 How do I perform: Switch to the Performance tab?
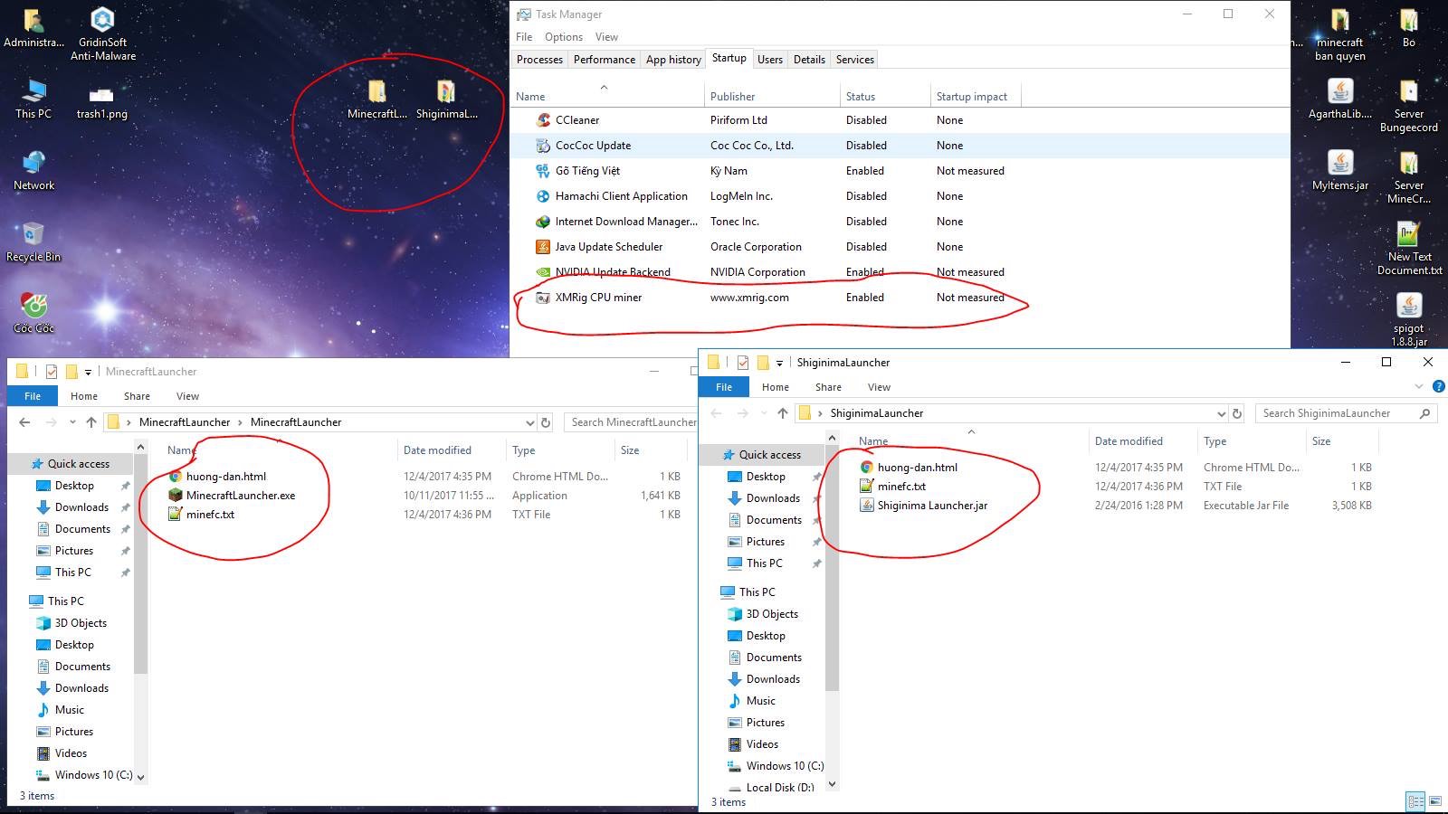pyautogui.click(x=605, y=60)
